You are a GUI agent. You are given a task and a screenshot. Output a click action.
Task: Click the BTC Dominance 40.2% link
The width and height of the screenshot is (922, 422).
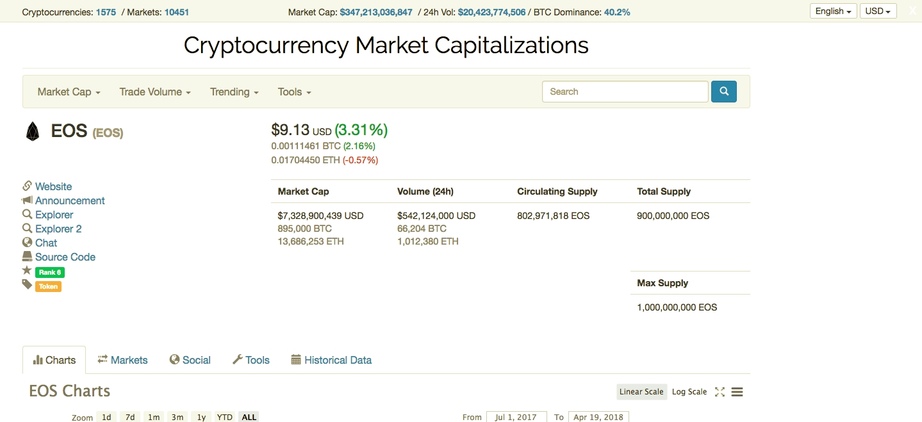[617, 12]
